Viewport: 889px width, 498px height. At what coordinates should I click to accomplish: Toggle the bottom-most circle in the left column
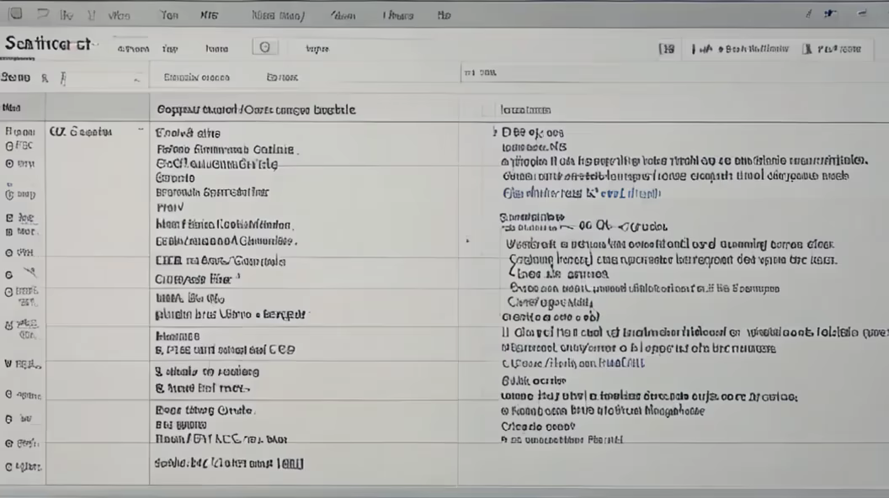9,466
